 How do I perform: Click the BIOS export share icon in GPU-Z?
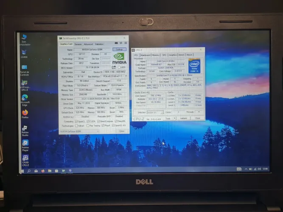[114, 67]
